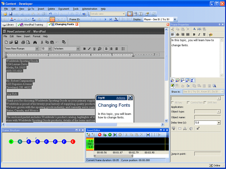This screenshot has height=169, width=226.
Task: Open the Object type dropdown
Action: point(219,112)
